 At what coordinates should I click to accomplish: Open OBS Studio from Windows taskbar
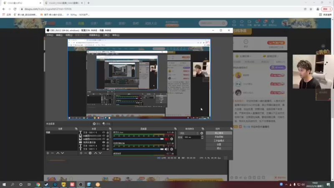[81, 184]
